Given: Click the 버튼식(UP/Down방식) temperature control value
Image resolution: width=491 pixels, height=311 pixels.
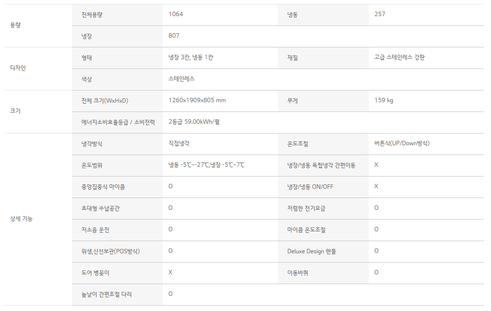Looking at the screenshot, I should pos(402,143).
